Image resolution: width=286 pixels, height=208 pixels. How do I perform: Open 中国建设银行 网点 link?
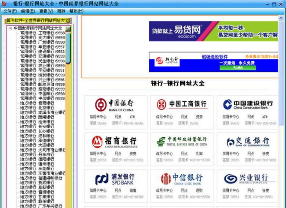(250, 117)
